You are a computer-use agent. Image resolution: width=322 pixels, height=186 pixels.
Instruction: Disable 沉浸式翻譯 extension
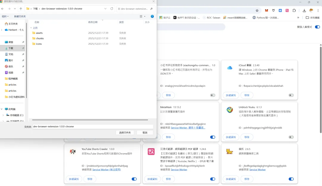click(213, 179)
